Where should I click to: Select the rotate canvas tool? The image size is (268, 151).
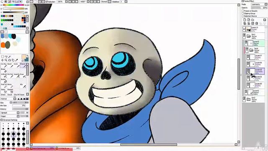10,60
